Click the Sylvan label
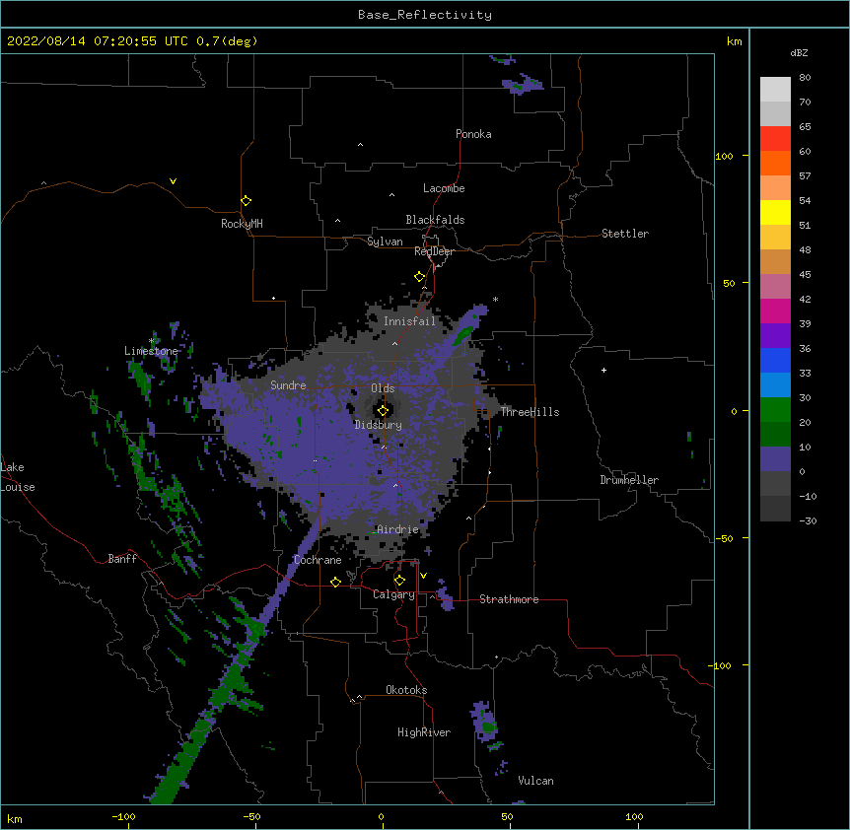This screenshot has width=850, height=830. (x=385, y=242)
